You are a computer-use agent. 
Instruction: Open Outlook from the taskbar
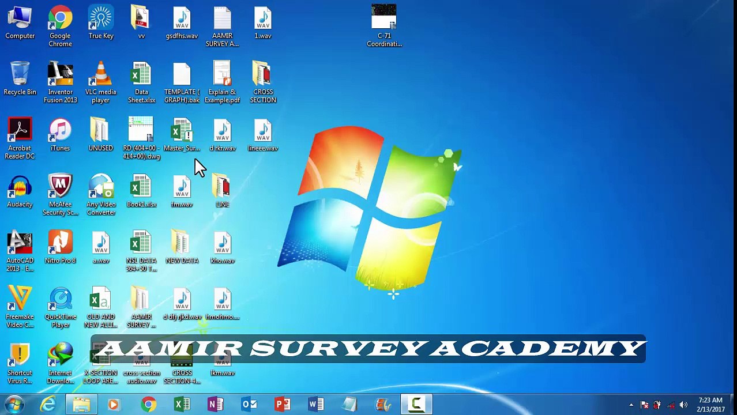249,405
